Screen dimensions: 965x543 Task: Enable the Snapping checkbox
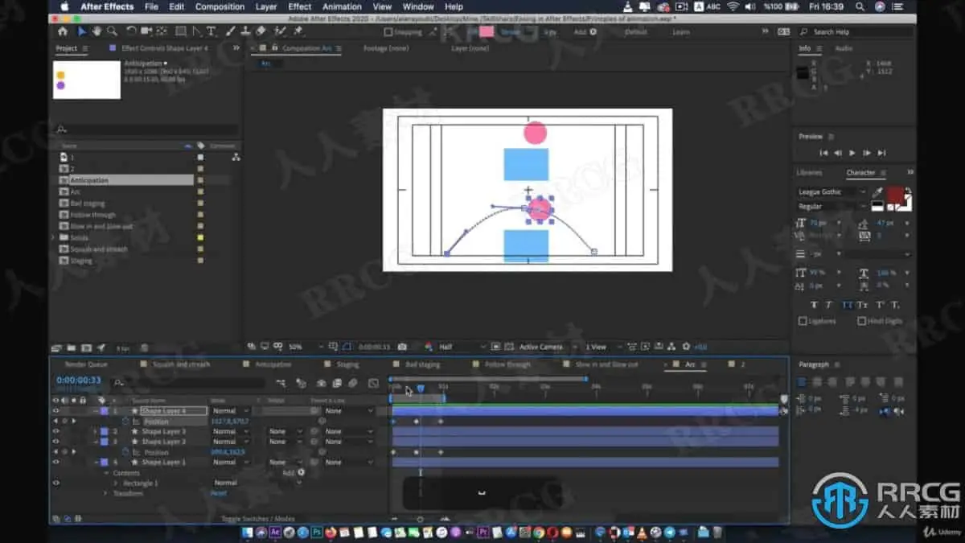point(388,32)
